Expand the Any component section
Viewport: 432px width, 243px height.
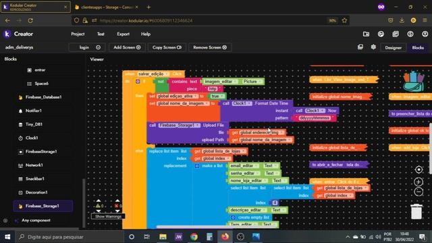(36, 221)
